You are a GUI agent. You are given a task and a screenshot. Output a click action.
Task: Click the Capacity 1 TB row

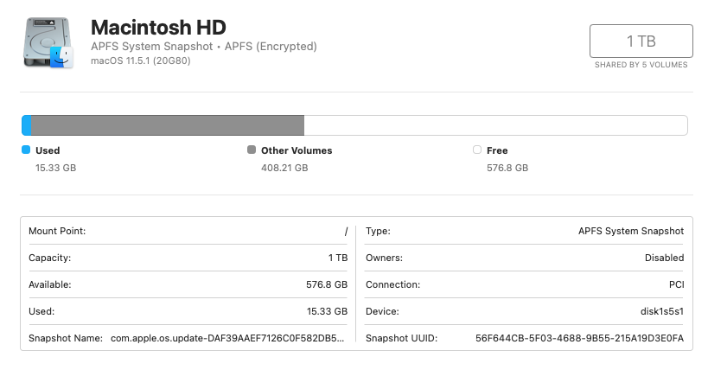click(188, 258)
